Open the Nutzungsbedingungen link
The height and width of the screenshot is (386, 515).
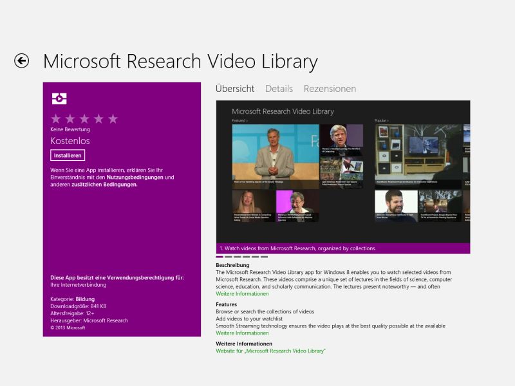click(x=135, y=178)
